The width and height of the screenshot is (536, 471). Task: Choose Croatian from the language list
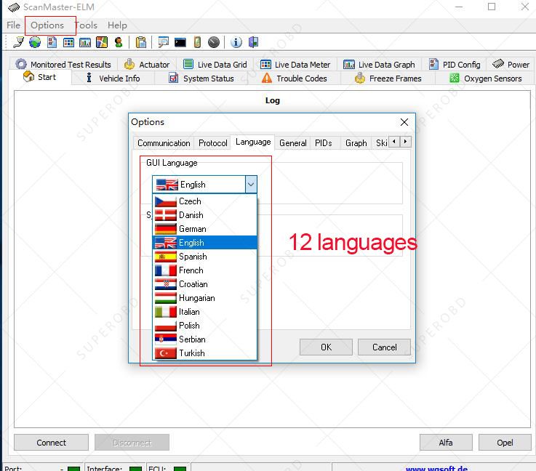[x=205, y=284]
